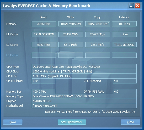Screen dimensions: 144x130
Task: Select Dual Channel DDR2-800 SDRAM memory type
Action: [84, 96]
